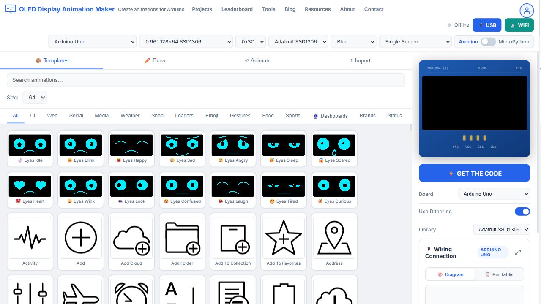The image size is (541, 304).
Task: Expand the Wiring Connection panel
Action: [x=518, y=252]
